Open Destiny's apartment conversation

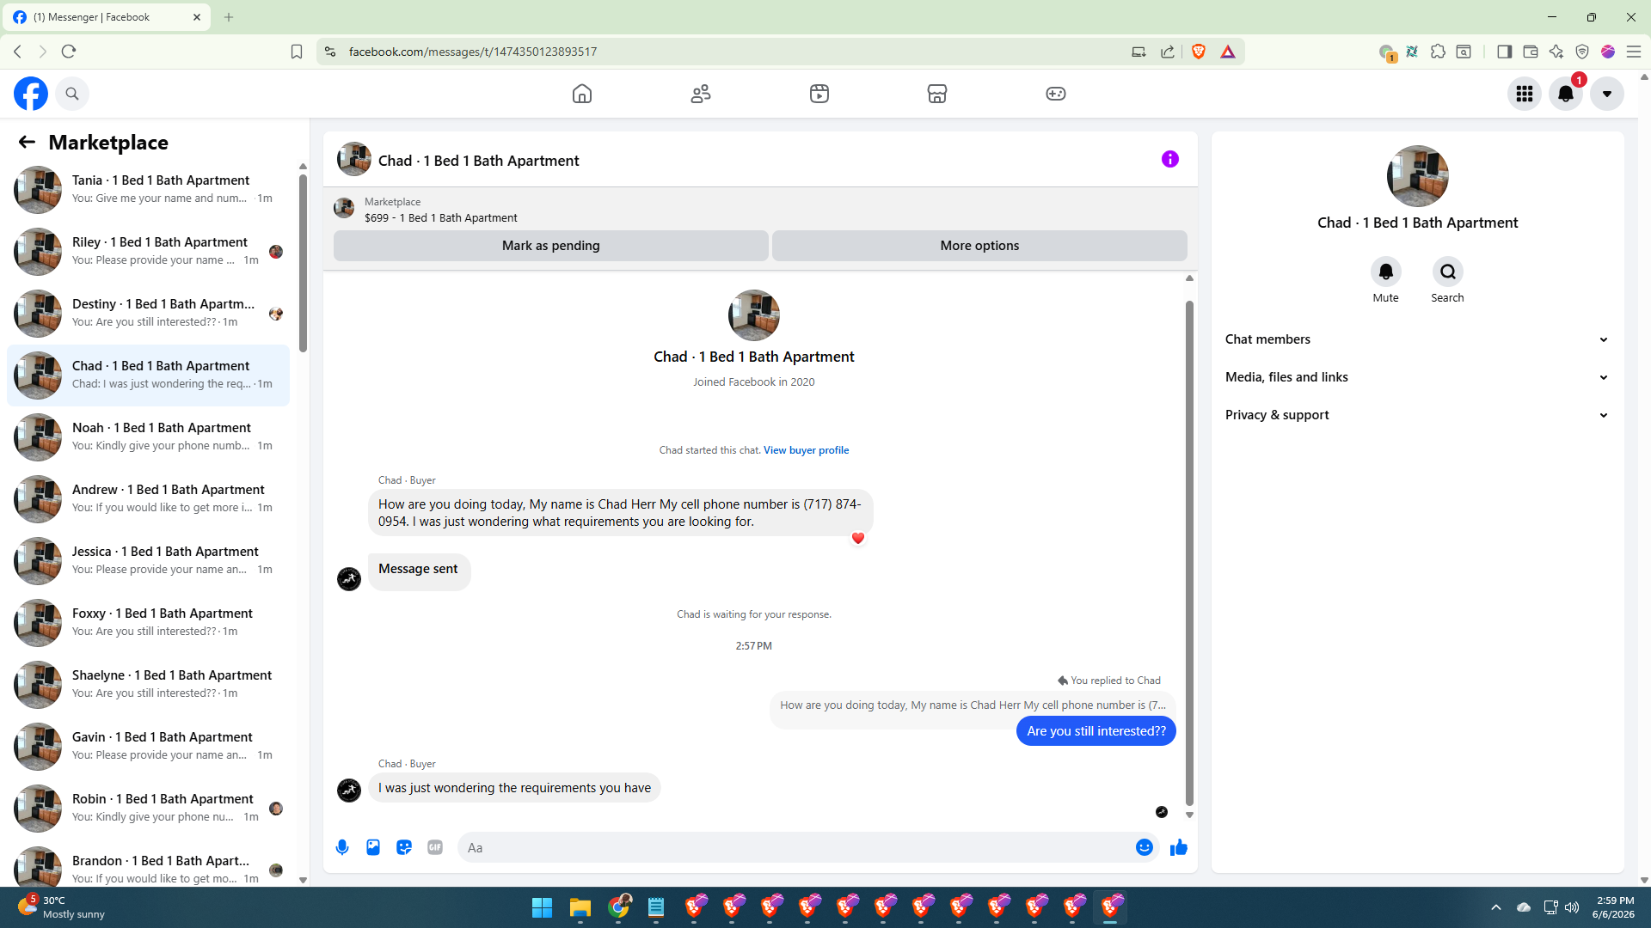click(x=148, y=314)
